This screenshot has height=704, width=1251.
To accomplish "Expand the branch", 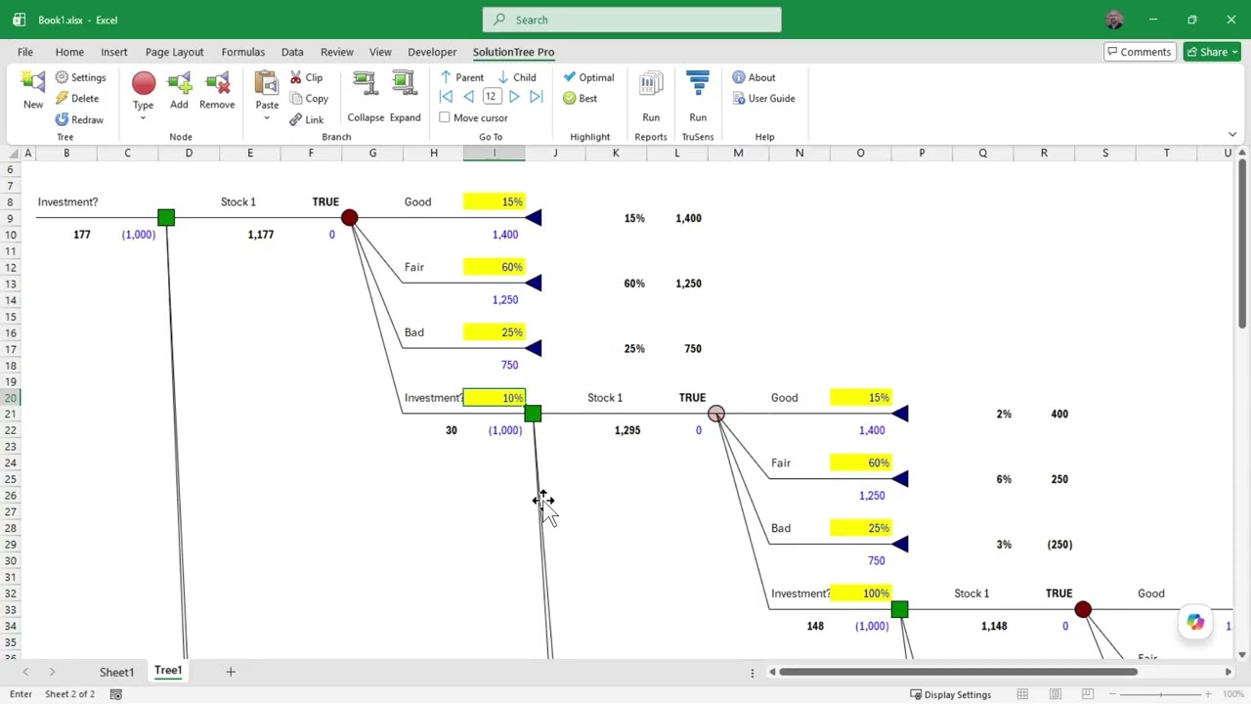I will (x=405, y=96).
